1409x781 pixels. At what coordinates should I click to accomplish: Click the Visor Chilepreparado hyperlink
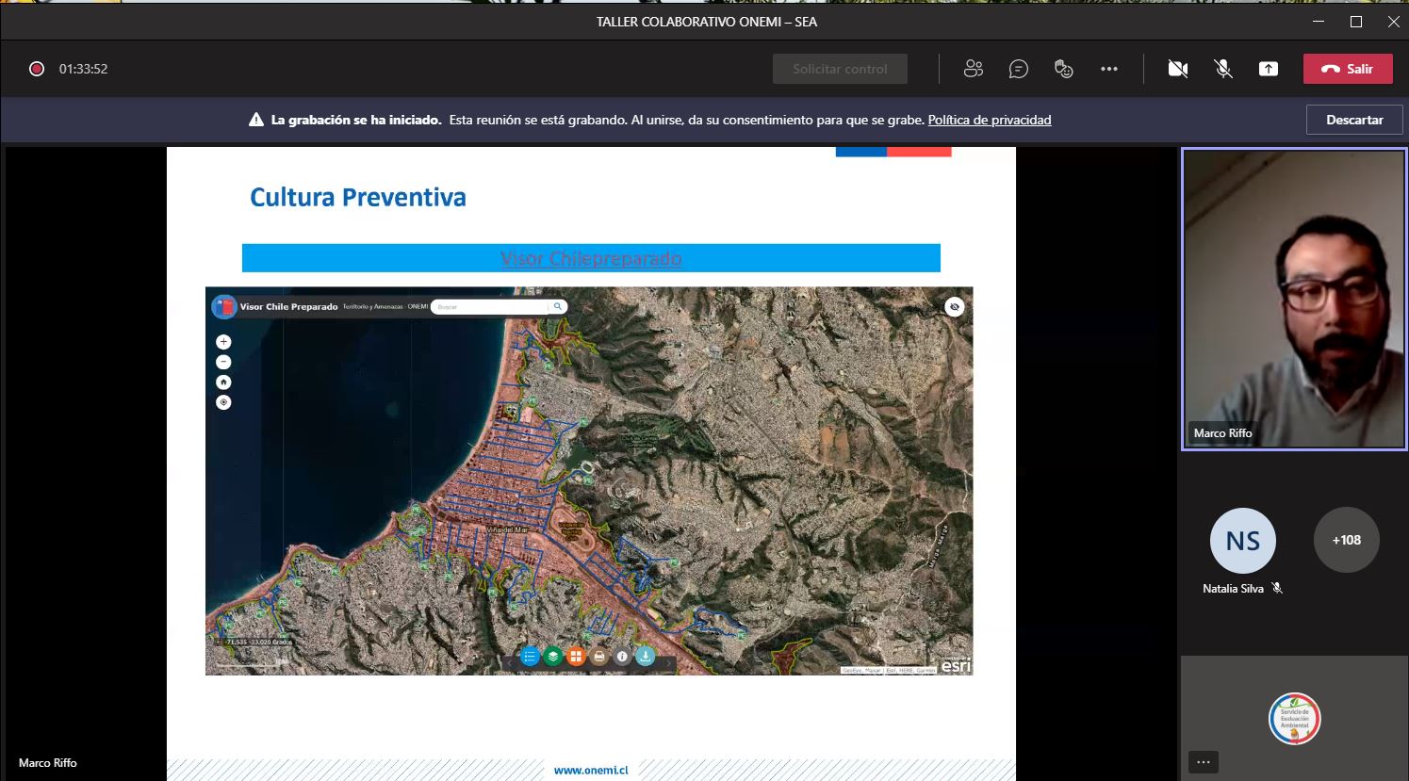591,258
